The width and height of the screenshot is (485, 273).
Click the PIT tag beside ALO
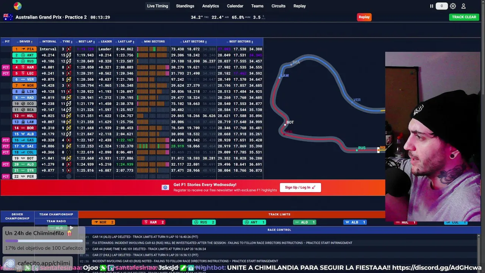point(6,165)
